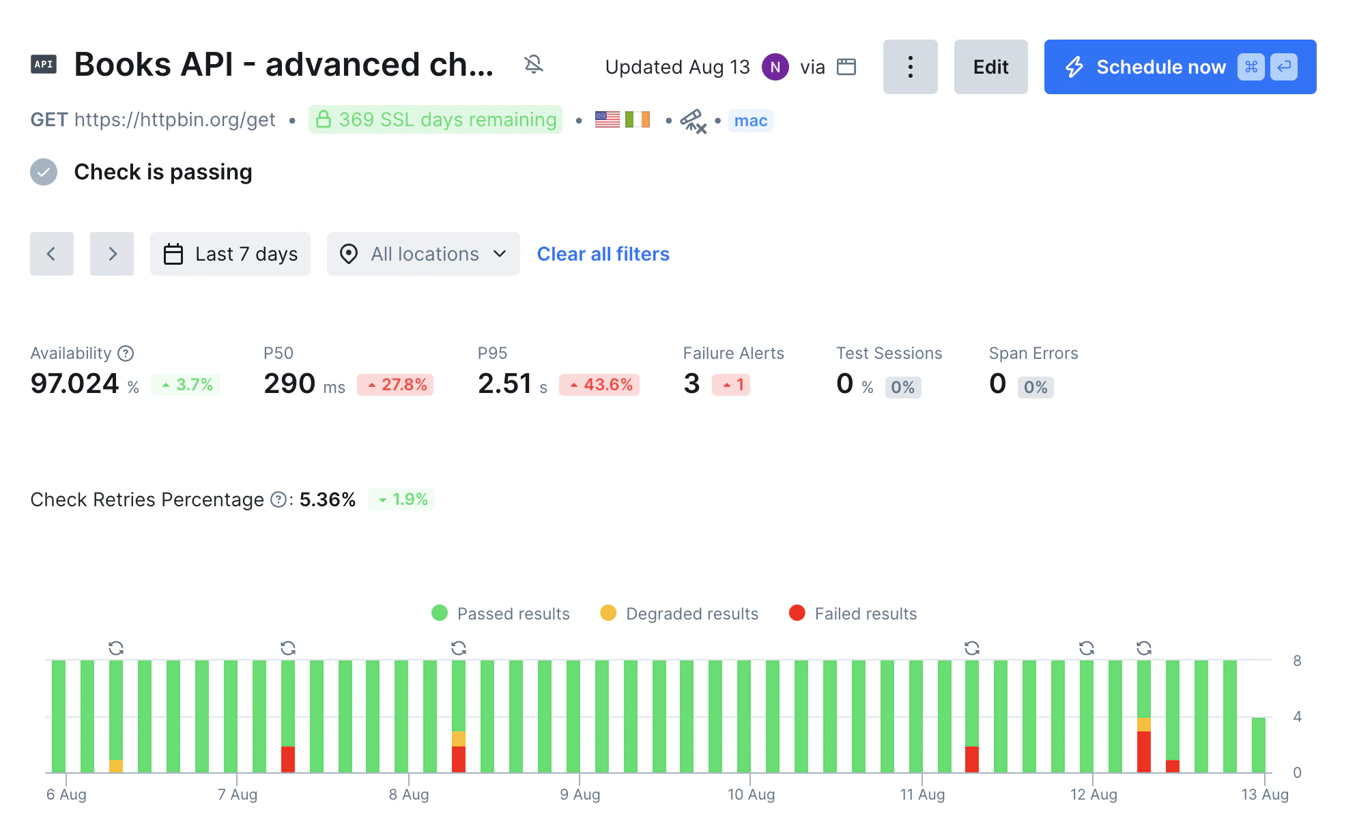Screen dimensions: 1357x831
Task: Click the Clear all filters link
Action: click(x=603, y=254)
